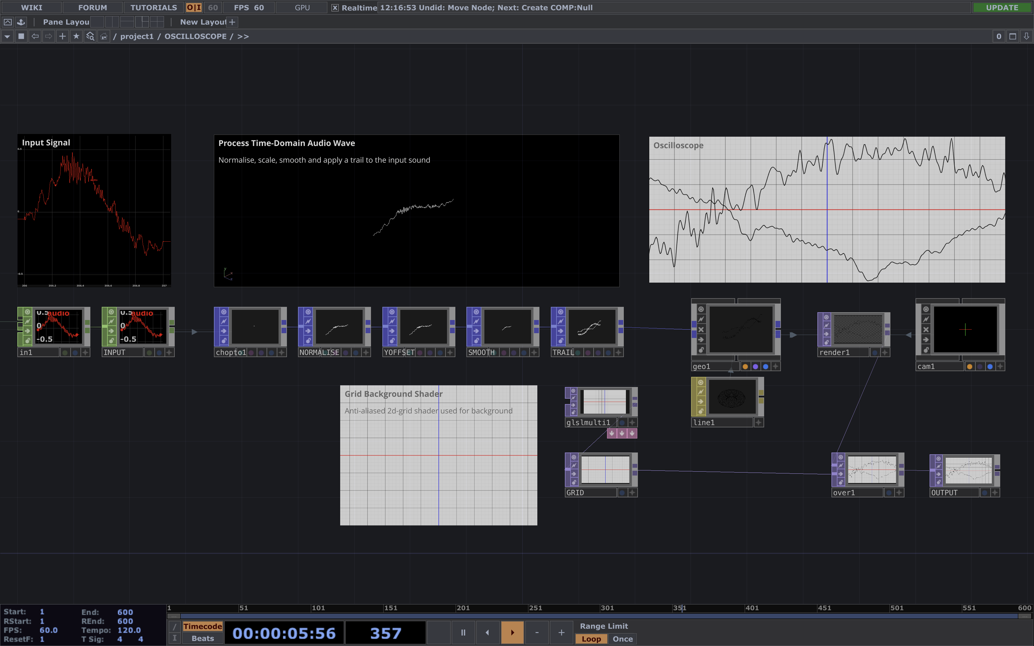This screenshot has width=1034, height=646.
Task: Click the plus icon in path bar
Action: click(x=63, y=36)
